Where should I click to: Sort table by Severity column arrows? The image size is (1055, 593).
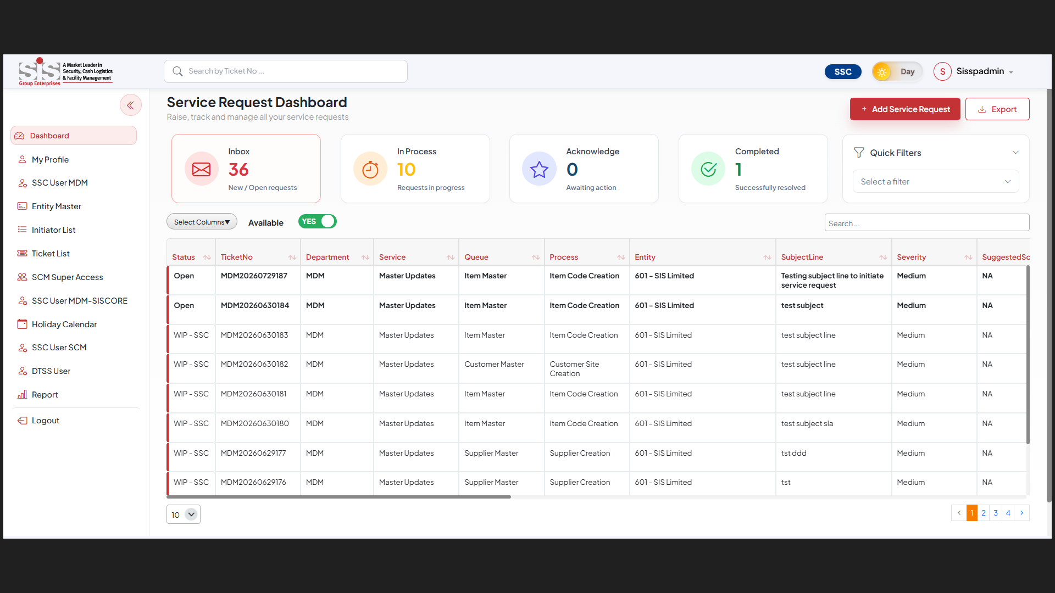click(968, 258)
